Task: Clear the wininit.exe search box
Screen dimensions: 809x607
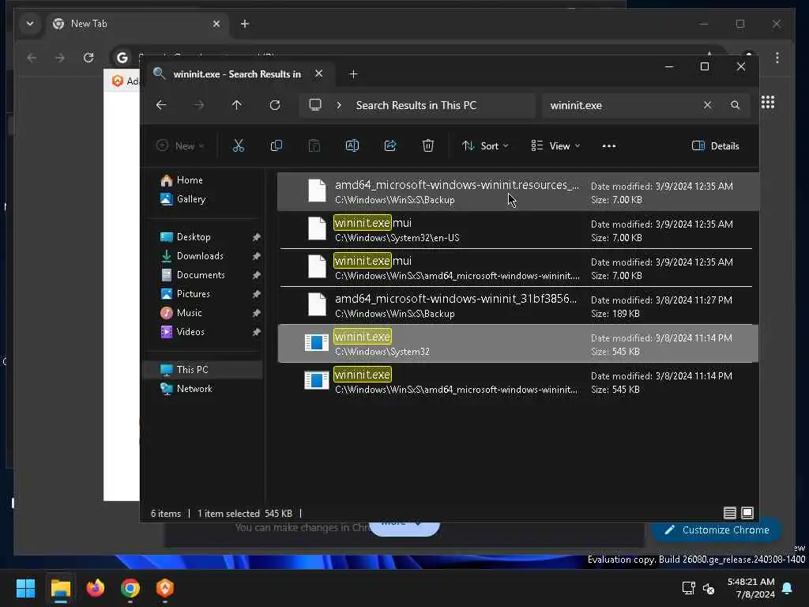Action: pos(707,105)
